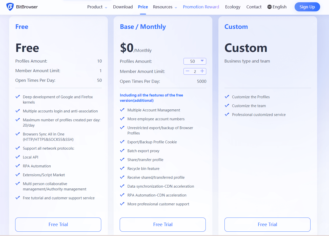Open the Promotion Reward link
The height and width of the screenshot is (236, 329).
(x=201, y=7)
